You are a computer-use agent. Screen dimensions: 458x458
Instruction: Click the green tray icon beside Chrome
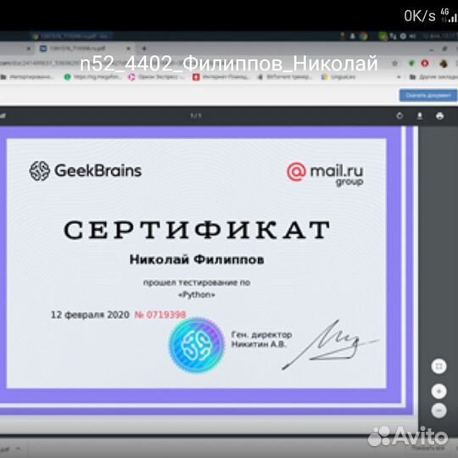[382, 36]
